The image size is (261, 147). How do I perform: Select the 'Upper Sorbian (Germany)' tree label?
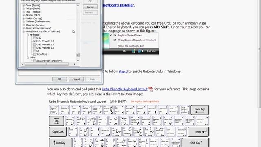(38, 28)
